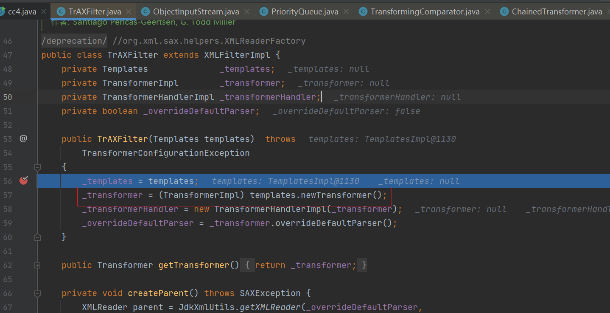The width and height of the screenshot is (610, 313).
Task: Click the boolean keyword on line 51
Action: (x=120, y=111)
